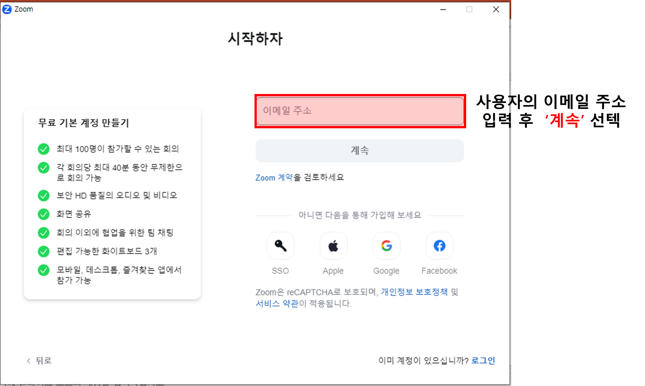Click the '보안 HD 품질의 오디오 및 비디오' text
Viewport: 645px width, 386px height.
click(117, 195)
